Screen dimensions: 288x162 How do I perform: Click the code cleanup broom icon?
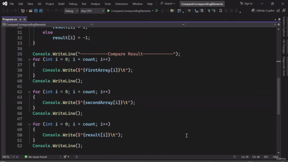pyautogui.click(x=65, y=157)
